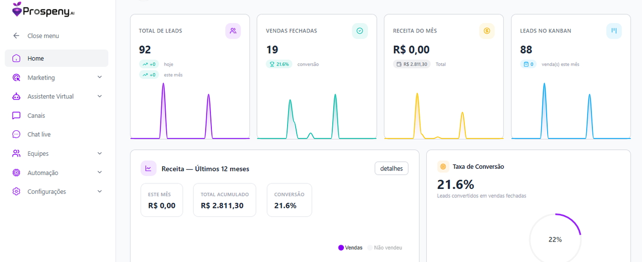Expand the Equipes submenu chevron
Viewport: 642px width, 262px height.
pyautogui.click(x=99, y=153)
